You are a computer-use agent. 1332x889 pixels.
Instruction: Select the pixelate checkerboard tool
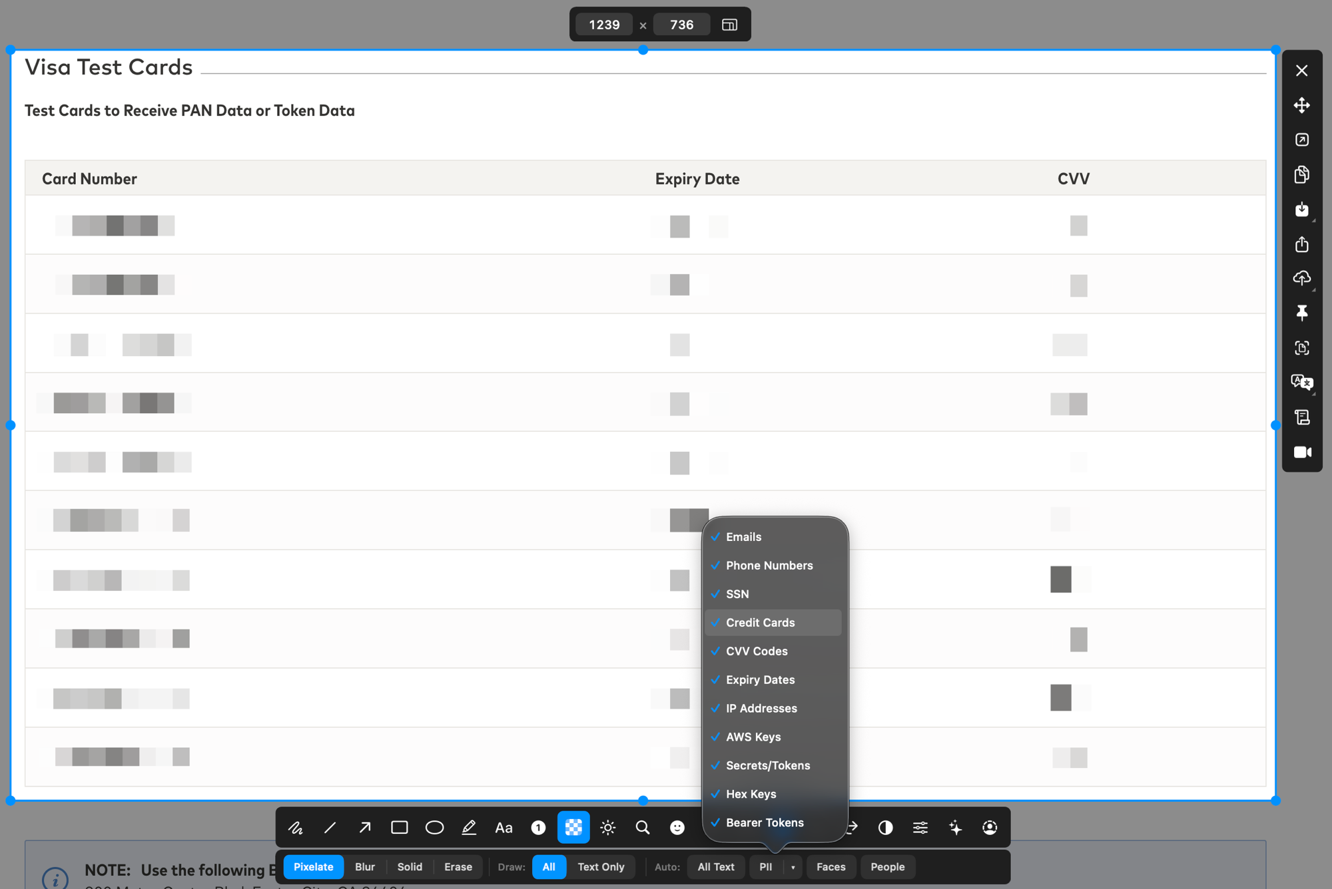pos(573,828)
